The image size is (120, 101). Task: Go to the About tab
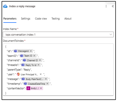coord(68,18)
